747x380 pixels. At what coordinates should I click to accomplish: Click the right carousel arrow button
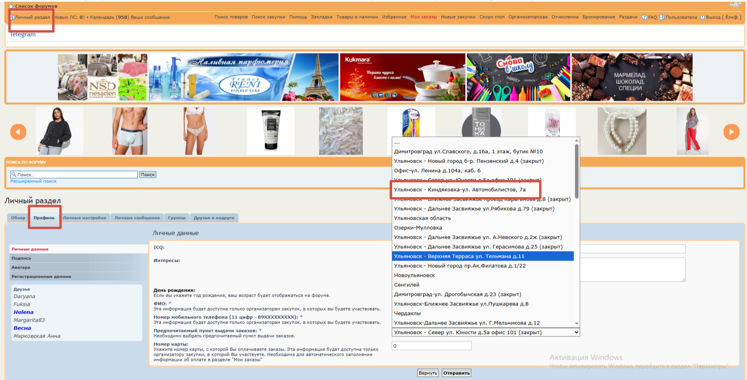(x=731, y=132)
